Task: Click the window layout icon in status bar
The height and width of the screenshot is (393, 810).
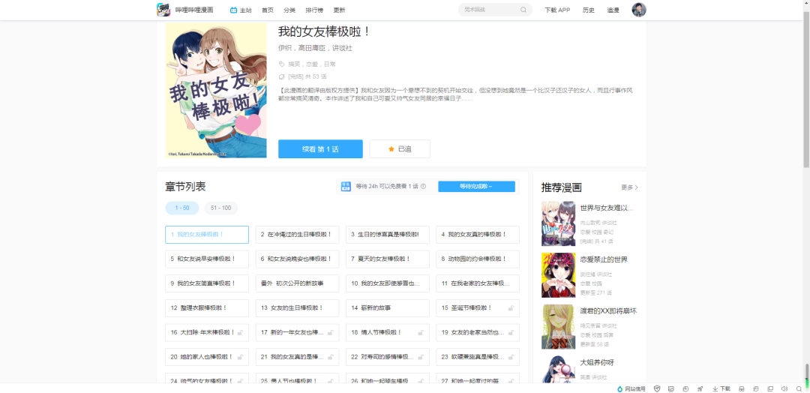Action: point(770,388)
